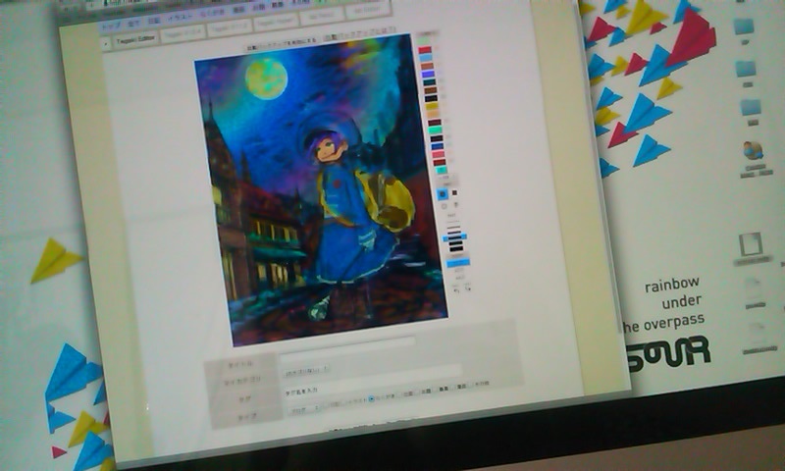Open the third desktop folder icon

(x=751, y=107)
